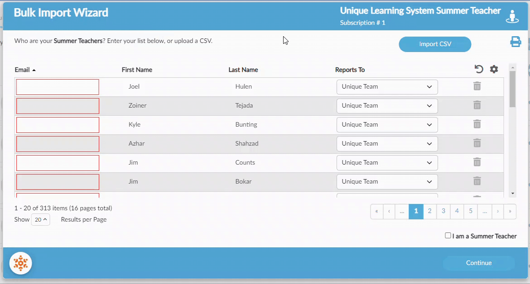Viewport: 530px width, 284px height.
Task: Sort by Last Name column header
Action: [243, 70]
